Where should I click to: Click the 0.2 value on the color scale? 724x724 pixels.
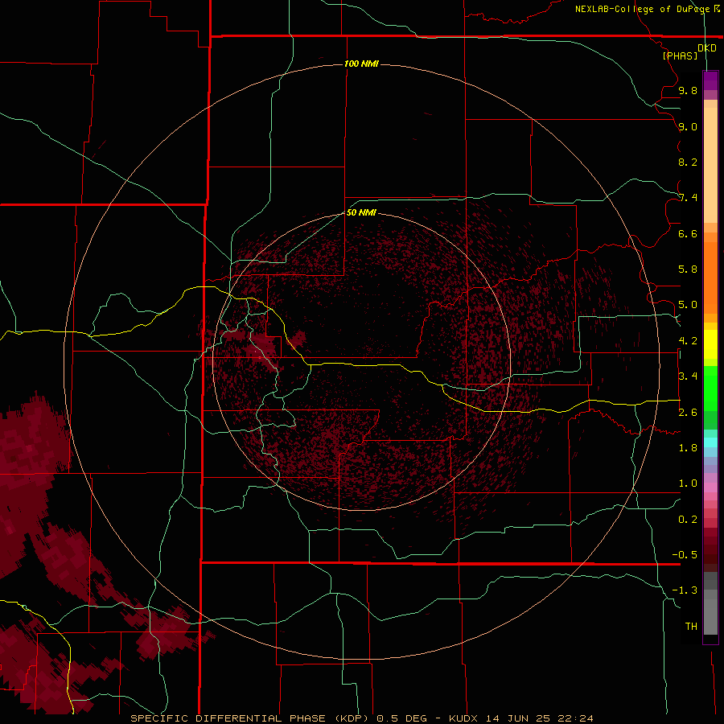(x=688, y=520)
